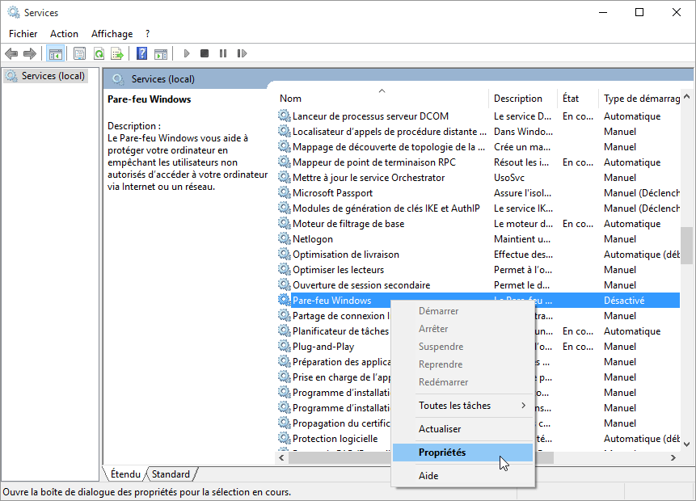Choose Aide in the context menu
The width and height of the screenshot is (696, 501).
pos(462,476)
